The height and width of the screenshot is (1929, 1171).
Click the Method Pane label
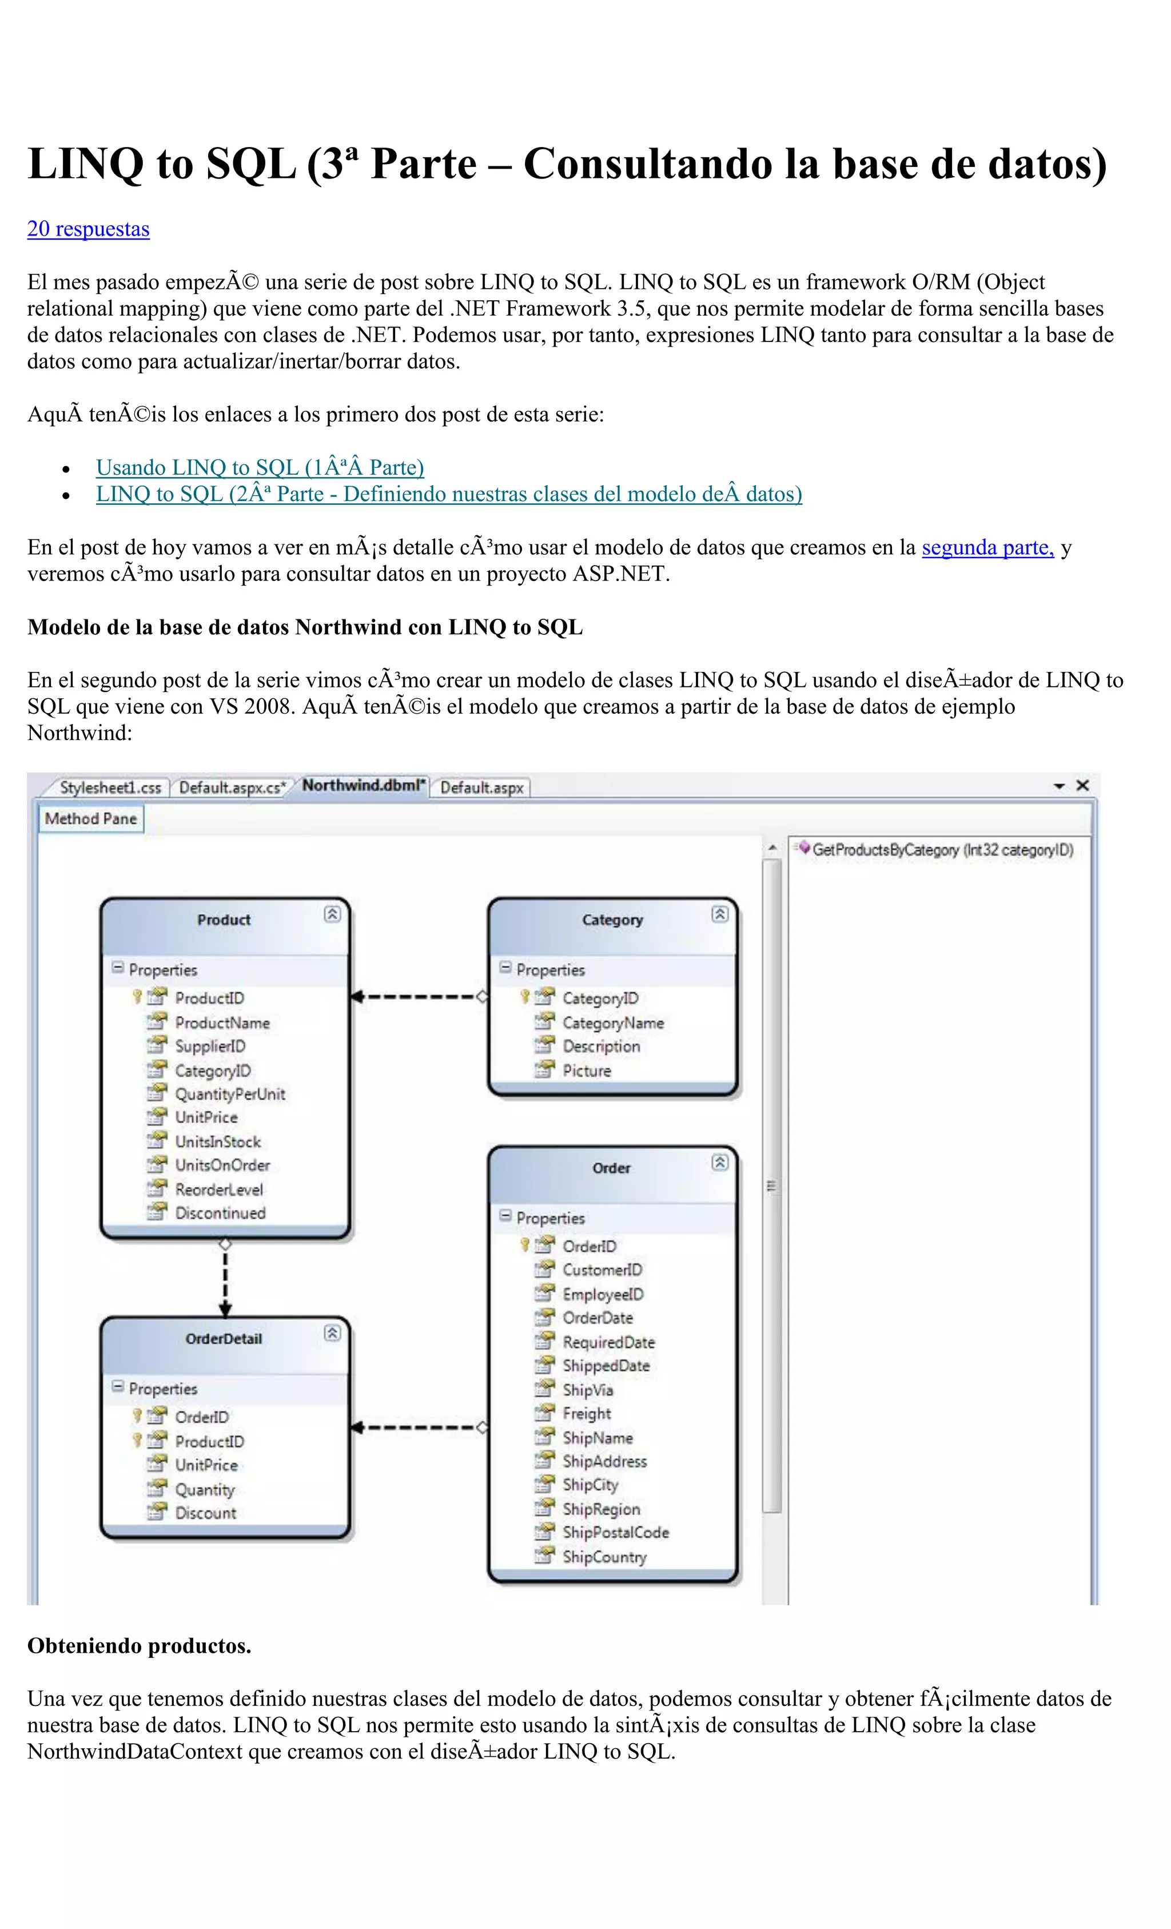point(91,819)
